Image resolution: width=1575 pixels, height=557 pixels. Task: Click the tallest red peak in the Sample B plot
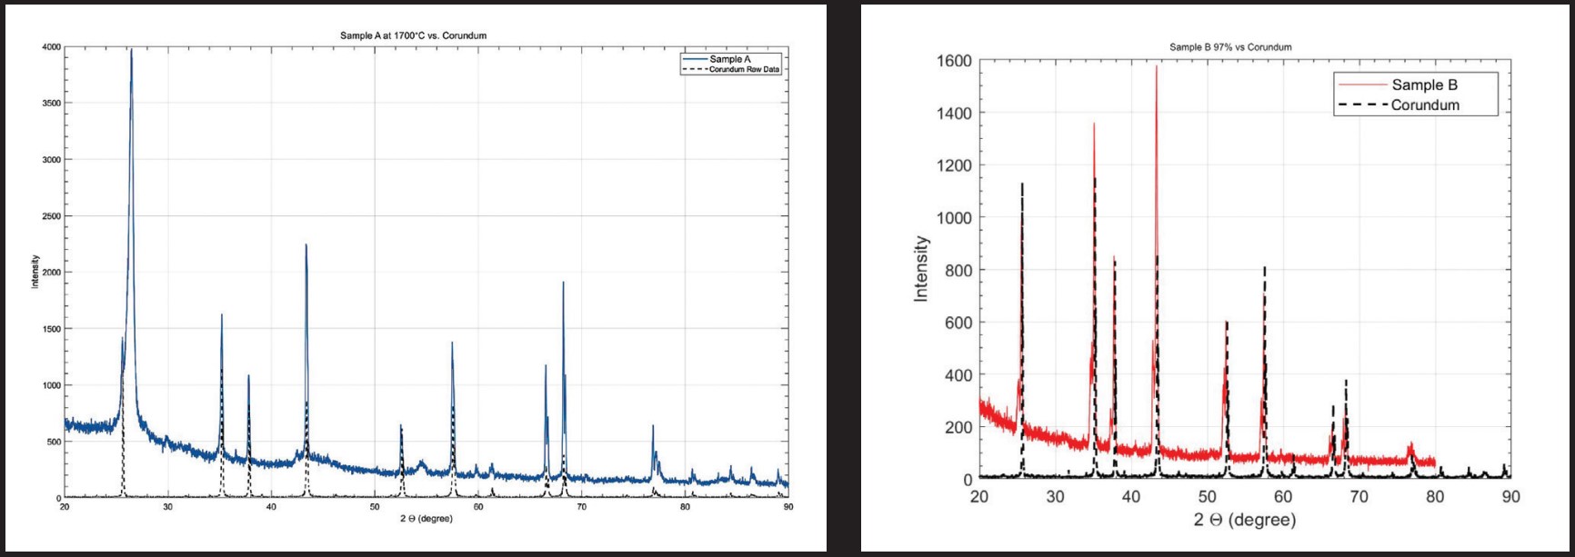click(x=1157, y=68)
